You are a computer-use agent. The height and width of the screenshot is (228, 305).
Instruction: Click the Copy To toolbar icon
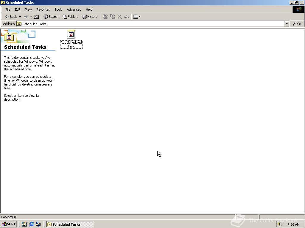point(112,17)
